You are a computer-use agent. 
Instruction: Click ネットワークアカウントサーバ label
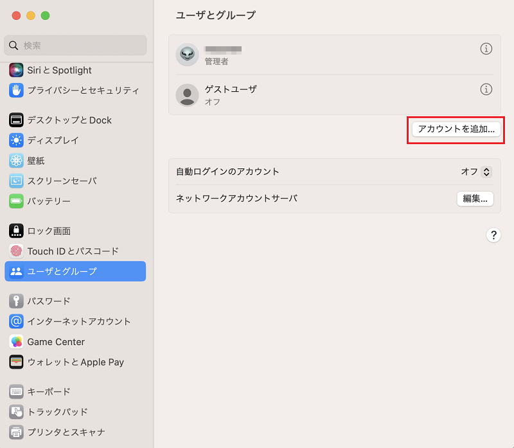coord(236,199)
